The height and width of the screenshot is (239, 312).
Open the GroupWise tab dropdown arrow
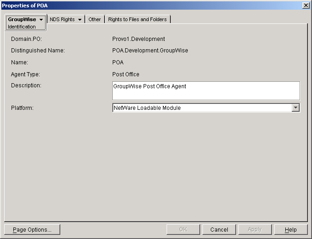(x=41, y=20)
